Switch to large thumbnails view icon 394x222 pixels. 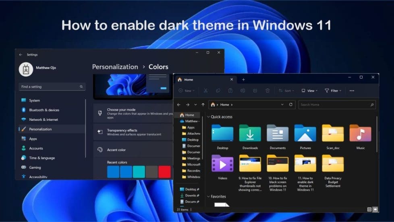375,210
